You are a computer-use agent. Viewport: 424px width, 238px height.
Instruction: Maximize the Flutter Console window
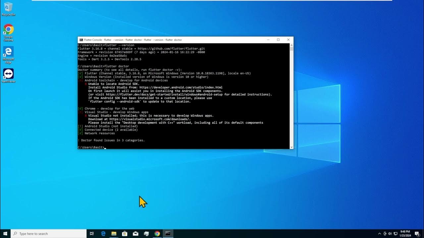coord(278,40)
